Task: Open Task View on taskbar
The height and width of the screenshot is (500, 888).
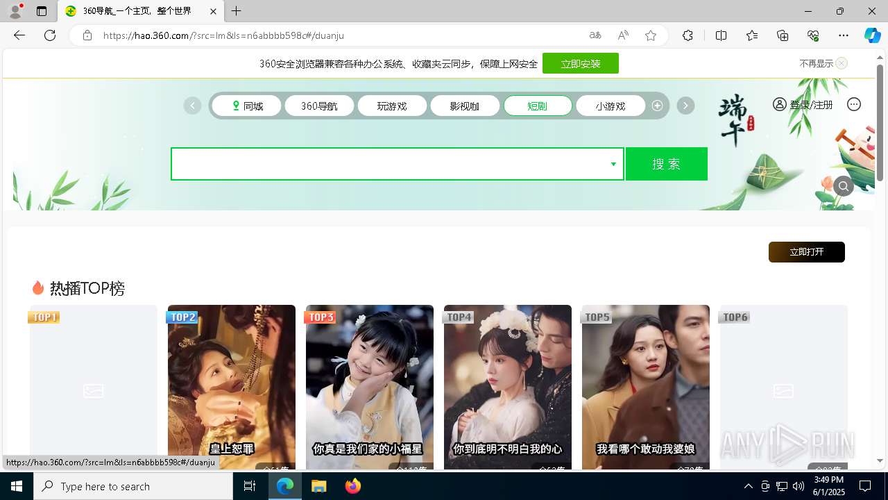Action: 250,486
